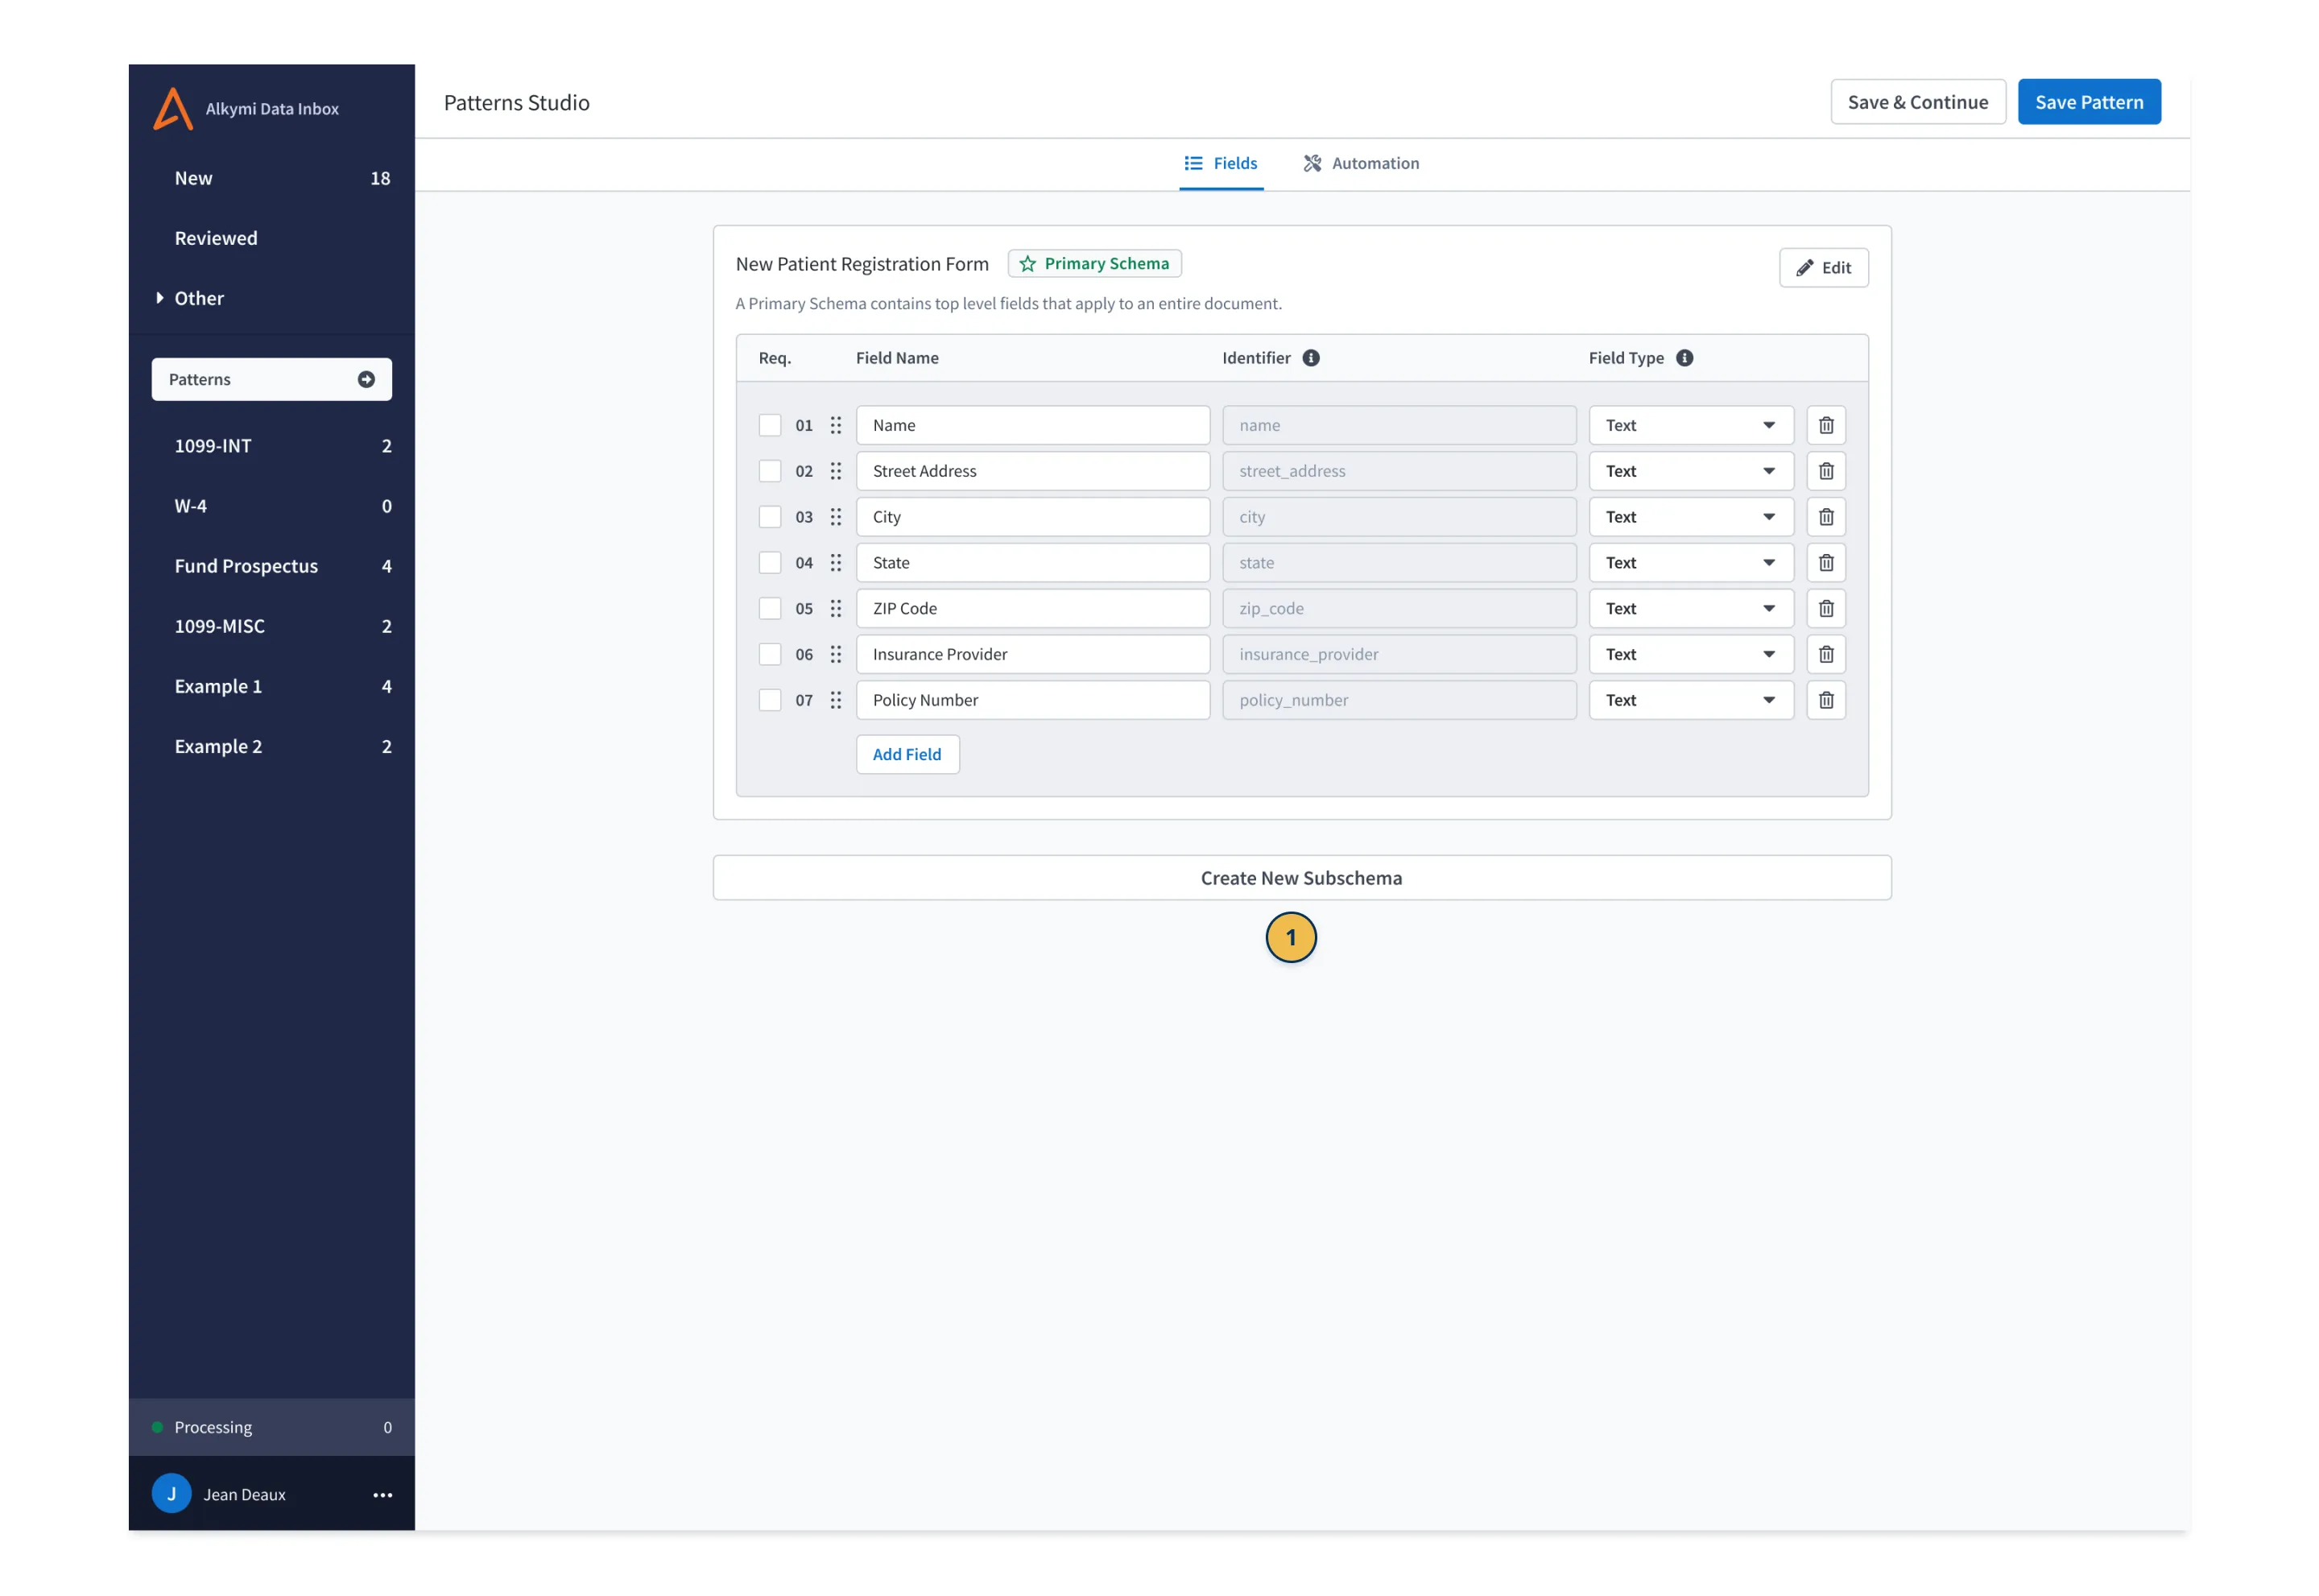Click drag handle for Policy Number row

835,700
